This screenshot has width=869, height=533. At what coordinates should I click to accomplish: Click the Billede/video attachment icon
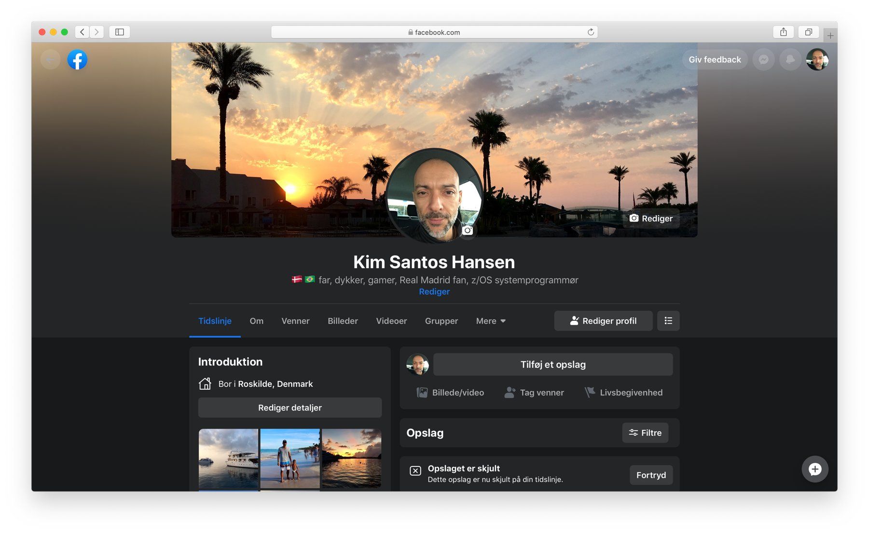(422, 392)
